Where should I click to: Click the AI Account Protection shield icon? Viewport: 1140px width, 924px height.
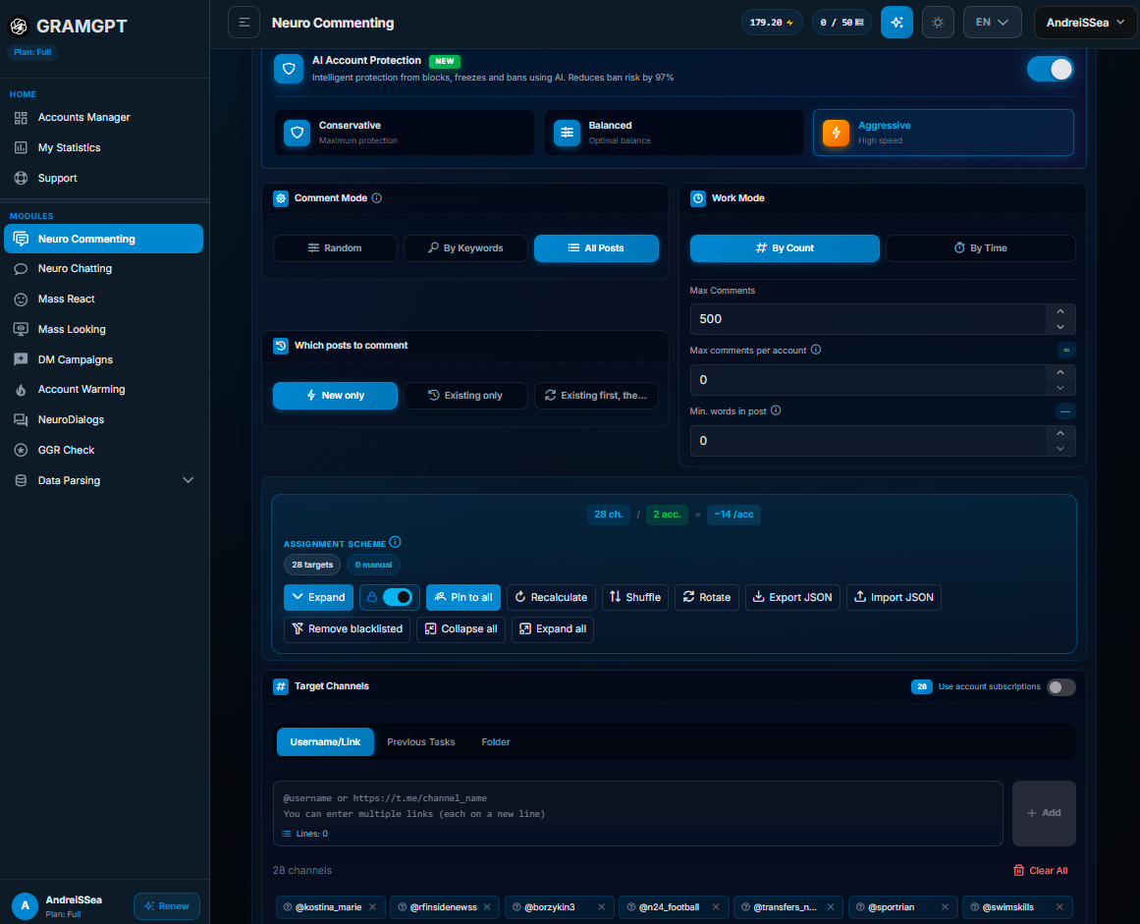point(289,69)
